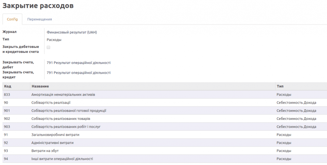This screenshot has height=165, width=327.
Task: Sort table by Тип column header
Action: [280, 86]
